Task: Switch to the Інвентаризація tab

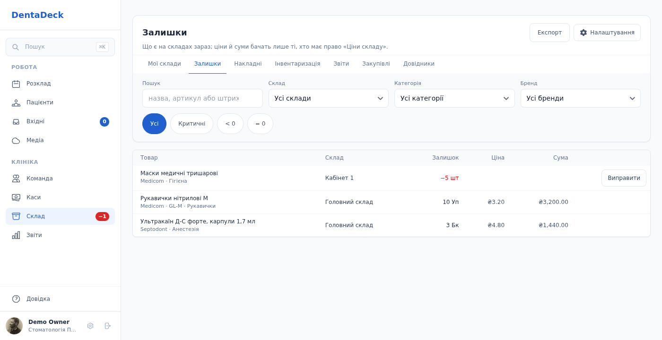Action: 297,64
